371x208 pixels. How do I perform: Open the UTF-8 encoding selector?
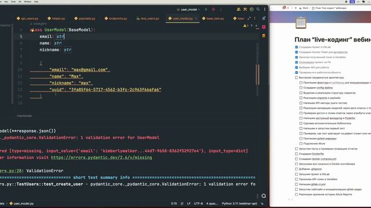point(198,203)
